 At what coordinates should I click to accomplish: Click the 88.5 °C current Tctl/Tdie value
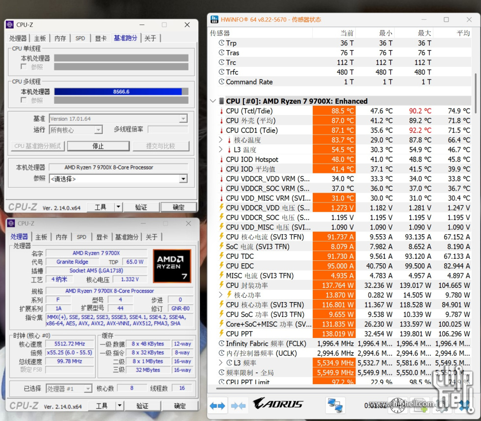(x=334, y=111)
